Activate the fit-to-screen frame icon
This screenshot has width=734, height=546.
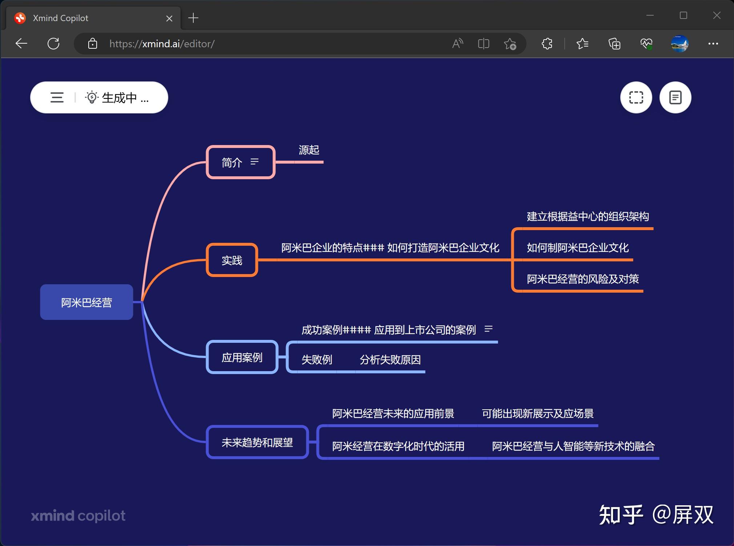pyautogui.click(x=636, y=97)
